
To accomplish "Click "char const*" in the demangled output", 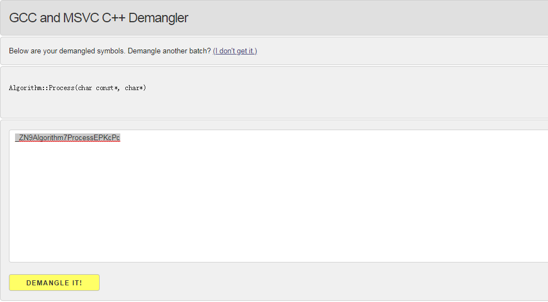I will (98, 88).
